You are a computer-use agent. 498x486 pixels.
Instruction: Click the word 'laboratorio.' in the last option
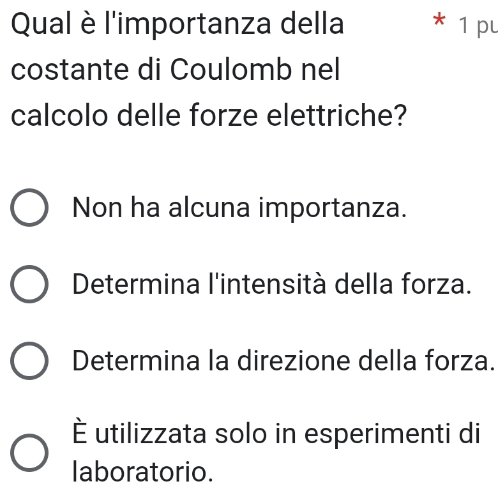pyautogui.click(x=143, y=472)
